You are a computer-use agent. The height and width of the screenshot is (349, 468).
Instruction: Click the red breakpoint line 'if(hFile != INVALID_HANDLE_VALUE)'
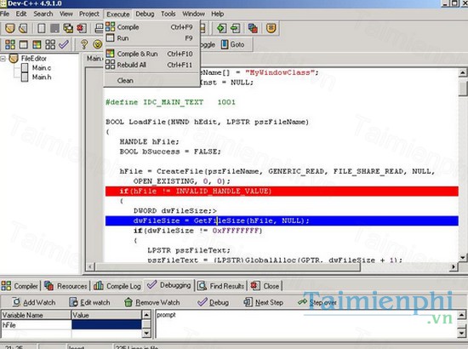point(282,192)
